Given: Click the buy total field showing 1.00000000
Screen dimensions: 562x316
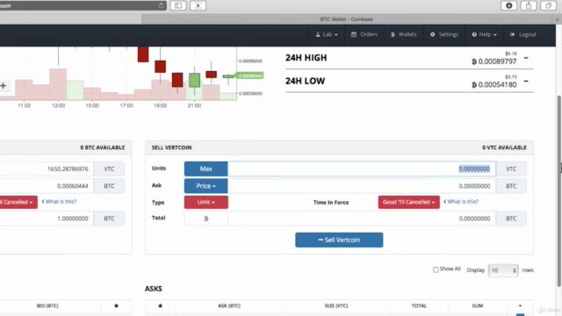Looking at the screenshot, I should [x=47, y=219].
